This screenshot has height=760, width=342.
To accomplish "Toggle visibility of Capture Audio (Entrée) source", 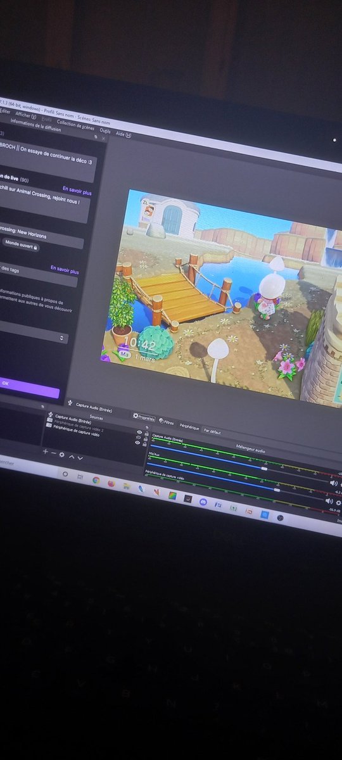I will click(x=139, y=432).
